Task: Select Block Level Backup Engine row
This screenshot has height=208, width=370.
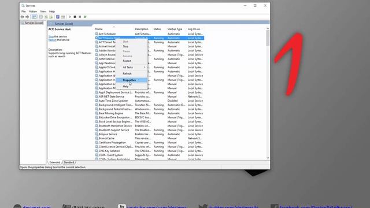Action: tap(149, 122)
